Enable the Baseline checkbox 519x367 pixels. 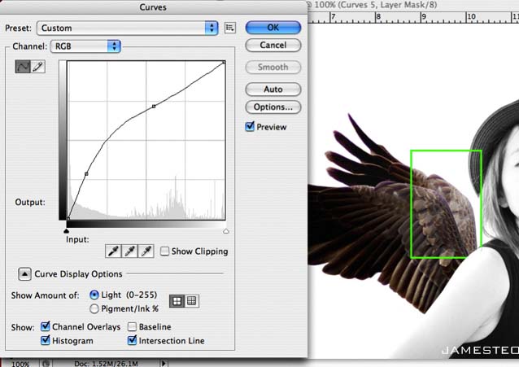coord(132,327)
